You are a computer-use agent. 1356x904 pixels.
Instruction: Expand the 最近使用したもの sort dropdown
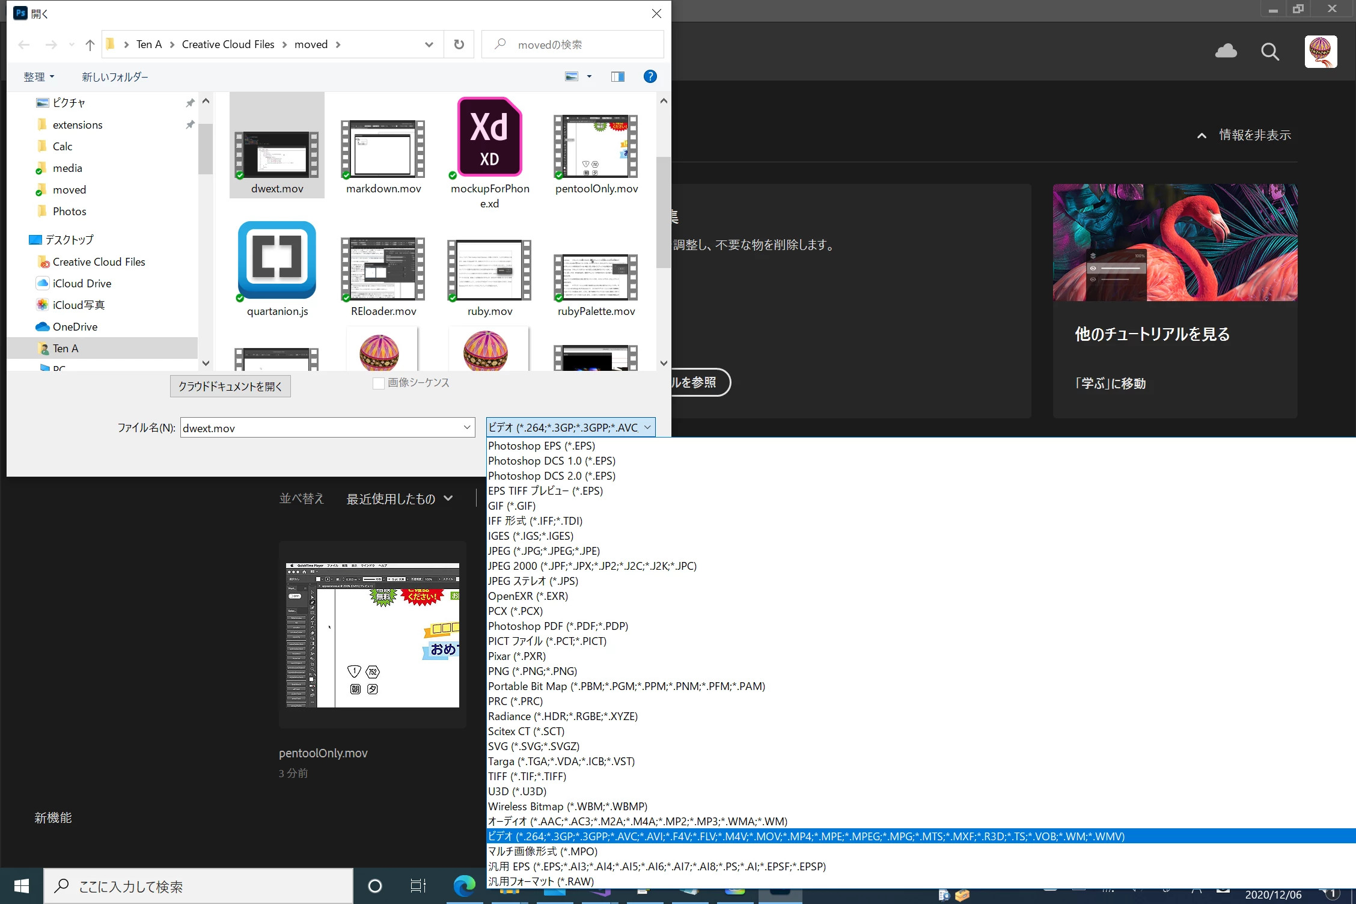tap(400, 499)
